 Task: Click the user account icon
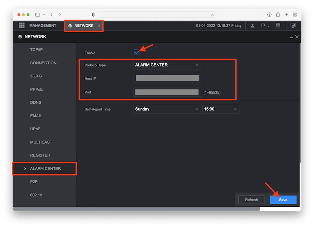252,26
